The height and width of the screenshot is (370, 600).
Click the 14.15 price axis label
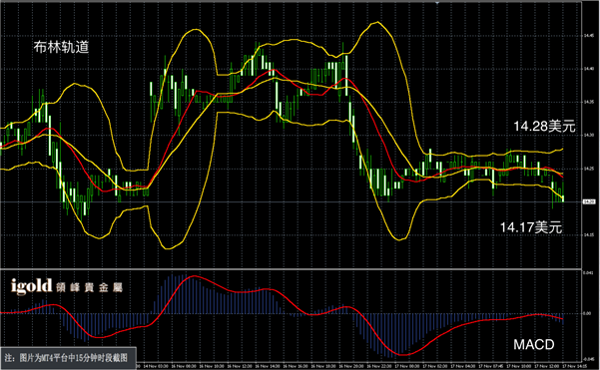pyautogui.click(x=589, y=234)
